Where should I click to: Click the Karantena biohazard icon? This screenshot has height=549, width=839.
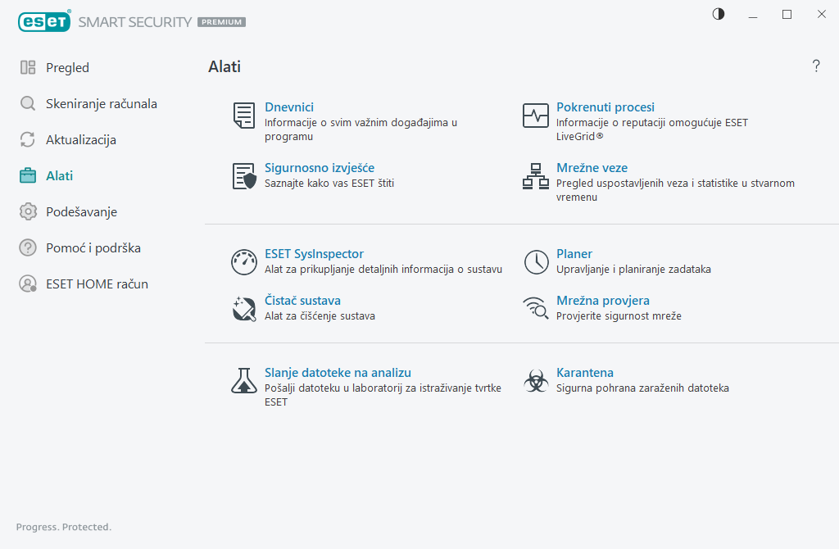point(536,380)
